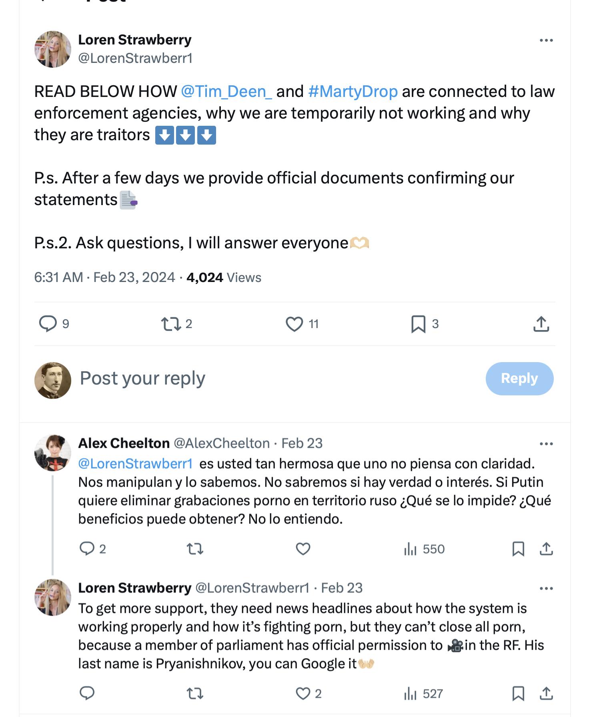This screenshot has width=597, height=717.
Task: Open more options on Loren's reply
Action: tap(546, 588)
